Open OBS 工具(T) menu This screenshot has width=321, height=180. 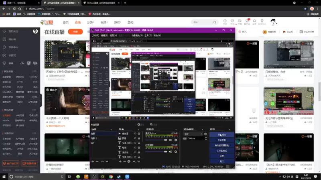(148, 36)
